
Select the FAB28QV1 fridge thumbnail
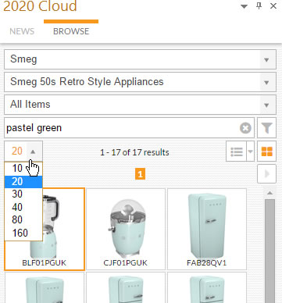click(207, 229)
